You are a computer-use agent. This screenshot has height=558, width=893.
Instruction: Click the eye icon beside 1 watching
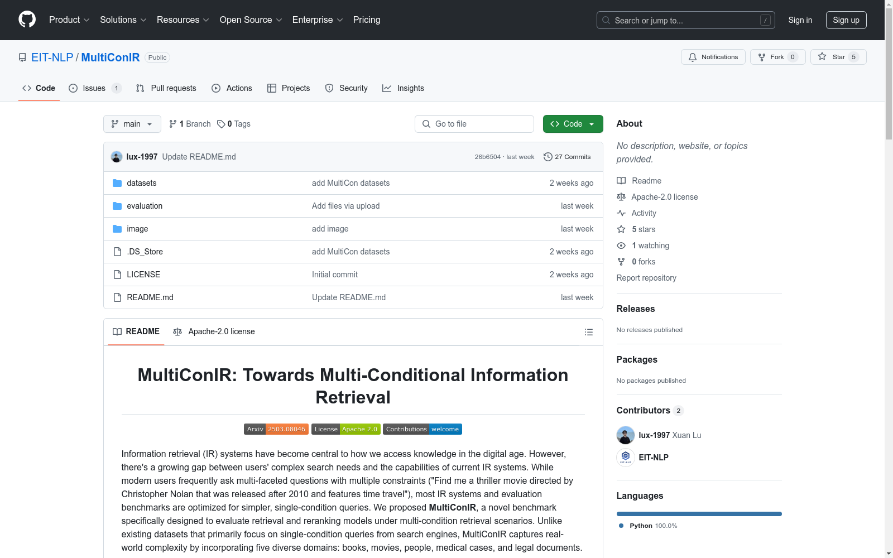click(621, 246)
